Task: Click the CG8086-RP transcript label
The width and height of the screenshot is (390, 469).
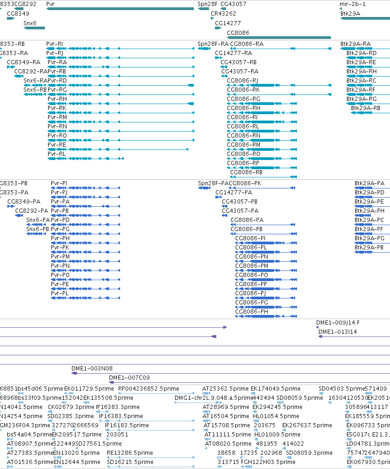Action: click(243, 163)
